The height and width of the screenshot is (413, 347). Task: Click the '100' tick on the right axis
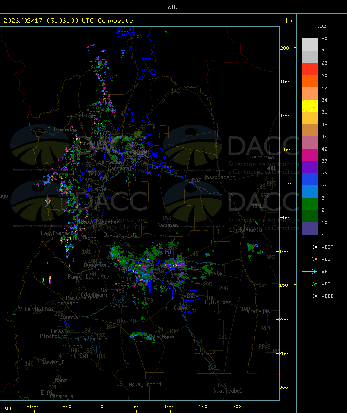tap(284, 115)
